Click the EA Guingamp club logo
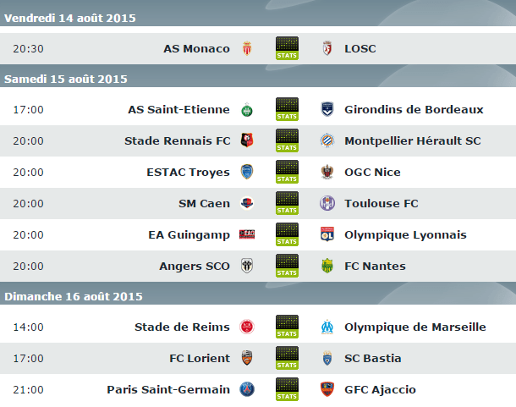The height and width of the screenshot is (407, 516). (247, 234)
